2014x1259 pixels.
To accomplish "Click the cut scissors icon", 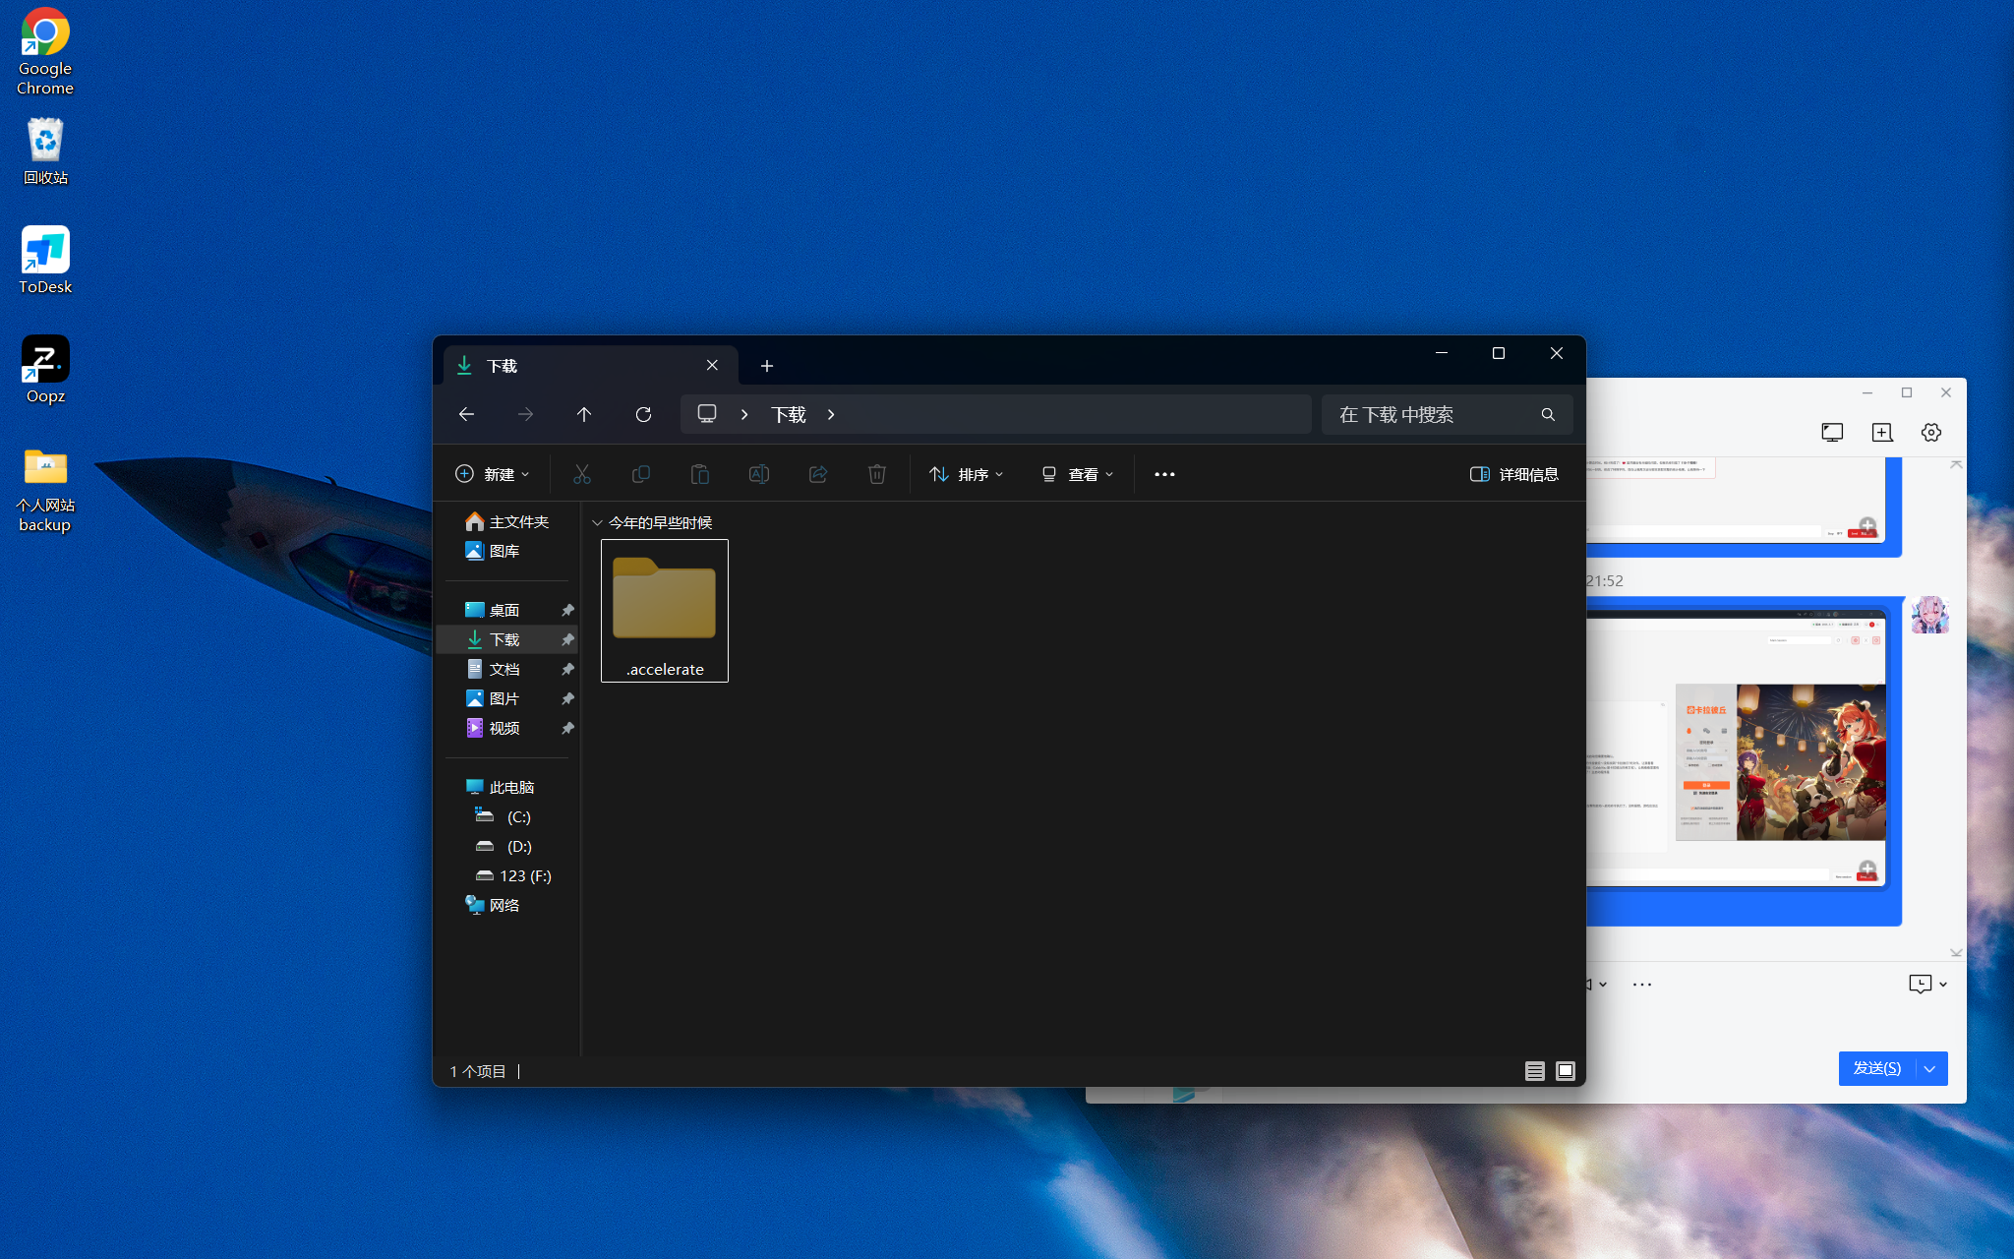I will pyautogui.click(x=582, y=474).
